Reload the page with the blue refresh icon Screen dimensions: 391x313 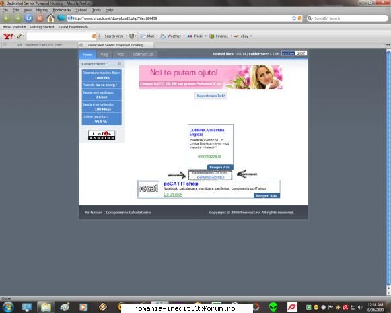coord(29,18)
